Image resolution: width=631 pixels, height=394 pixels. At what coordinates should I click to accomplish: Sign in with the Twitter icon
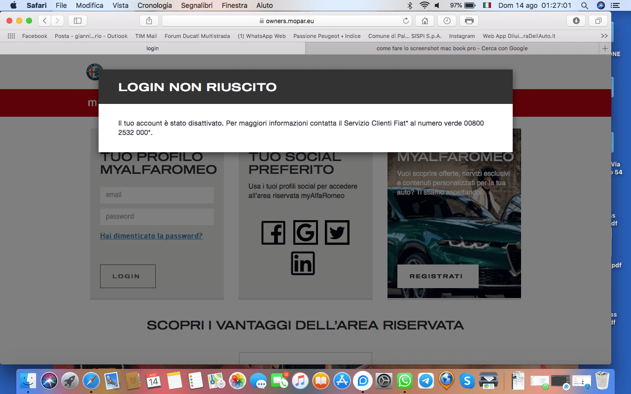click(337, 232)
